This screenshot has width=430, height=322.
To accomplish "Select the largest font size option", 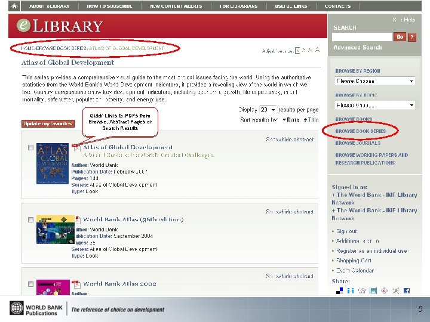I will point(317,49).
